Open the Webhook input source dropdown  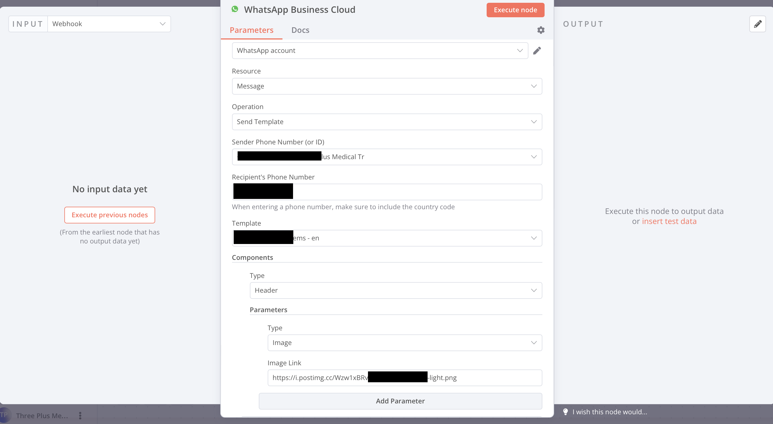[109, 24]
